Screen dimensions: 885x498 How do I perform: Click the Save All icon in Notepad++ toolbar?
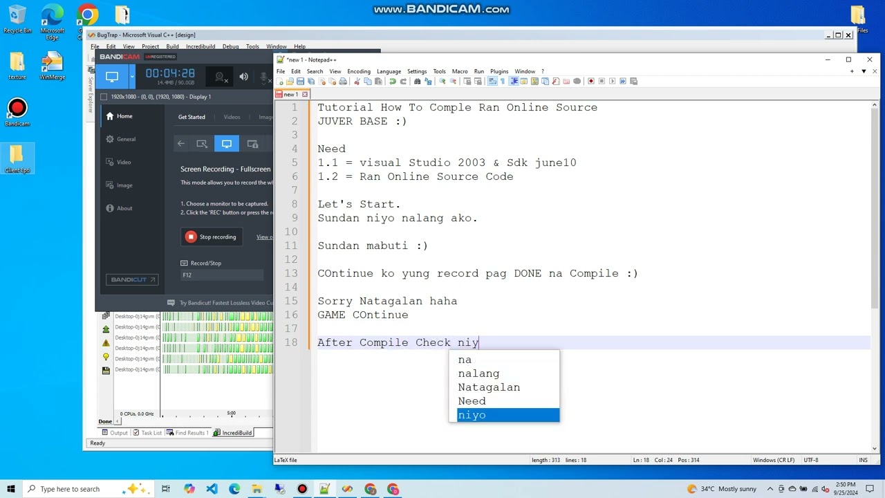pyautogui.click(x=311, y=81)
